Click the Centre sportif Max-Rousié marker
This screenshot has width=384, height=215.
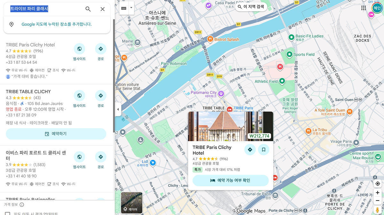point(378,157)
